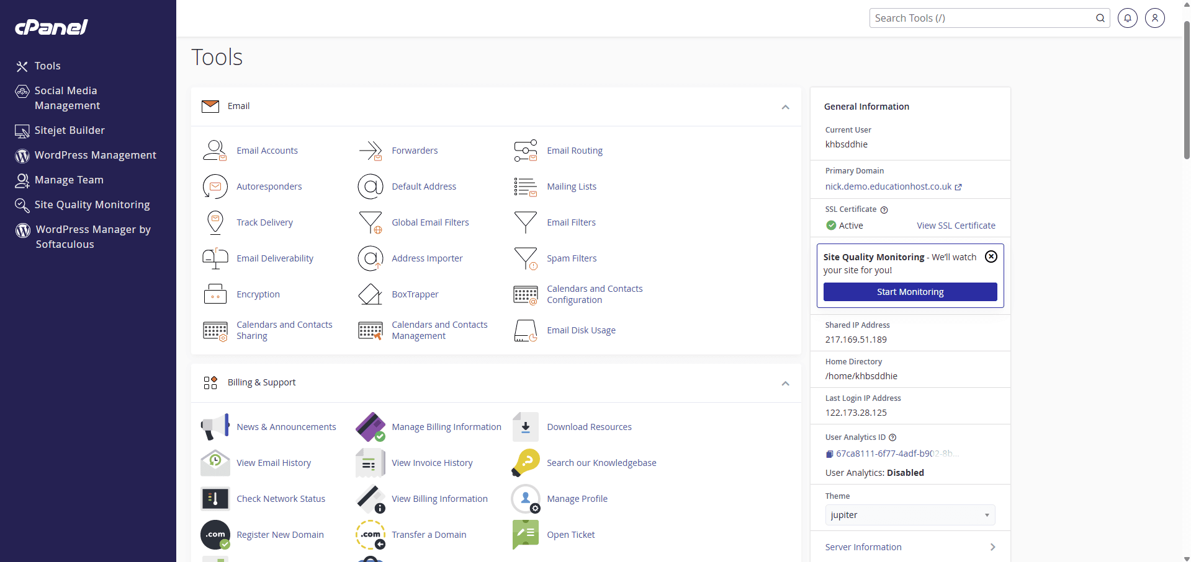The height and width of the screenshot is (562, 1191).
Task: Open News & Announcements megaphone icon
Action: coord(215,427)
